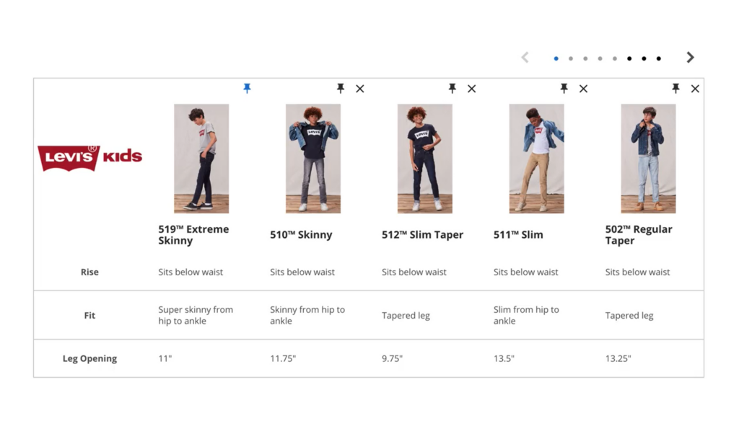Open the 511 Slim product page
This screenshot has height=421, width=739.
click(x=517, y=234)
